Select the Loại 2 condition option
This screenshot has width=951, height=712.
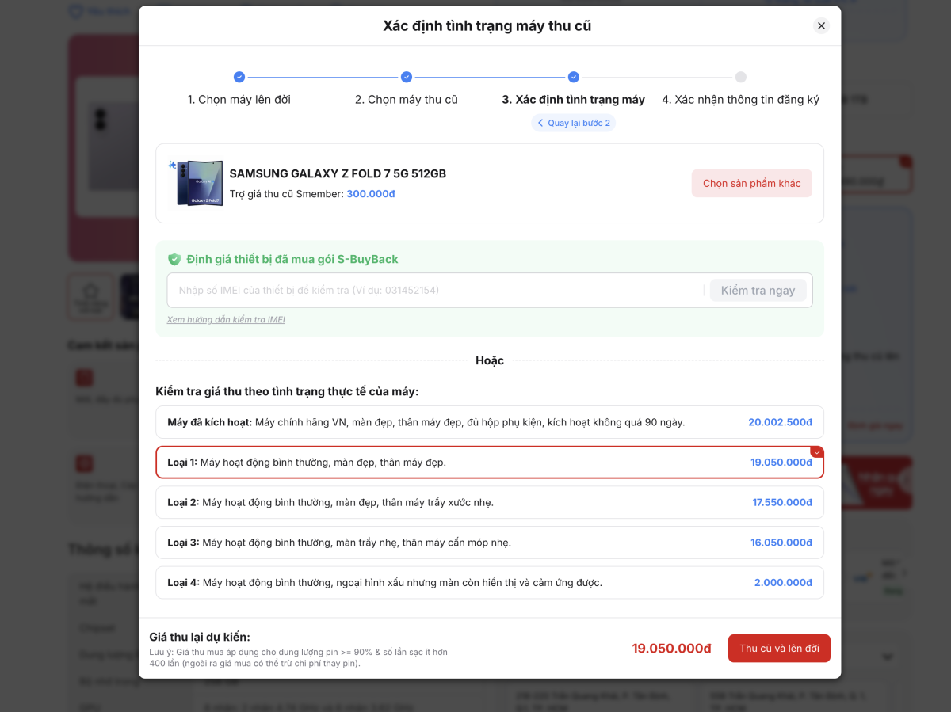490,502
